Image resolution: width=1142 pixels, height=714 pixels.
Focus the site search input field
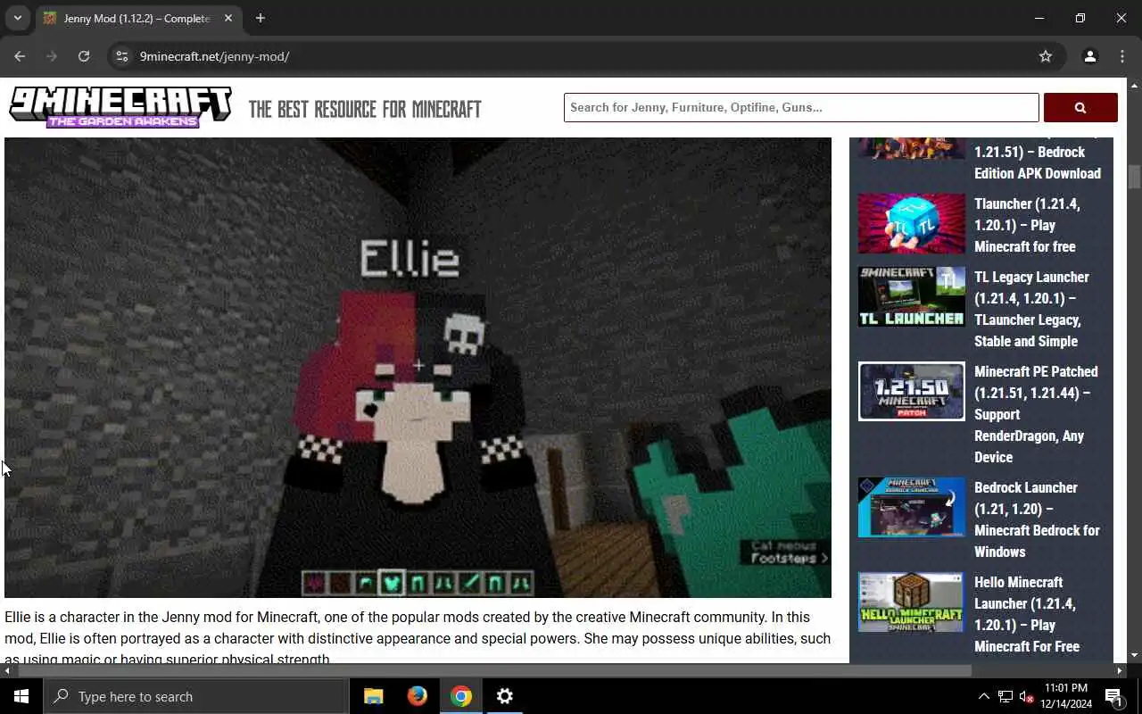tap(801, 107)
